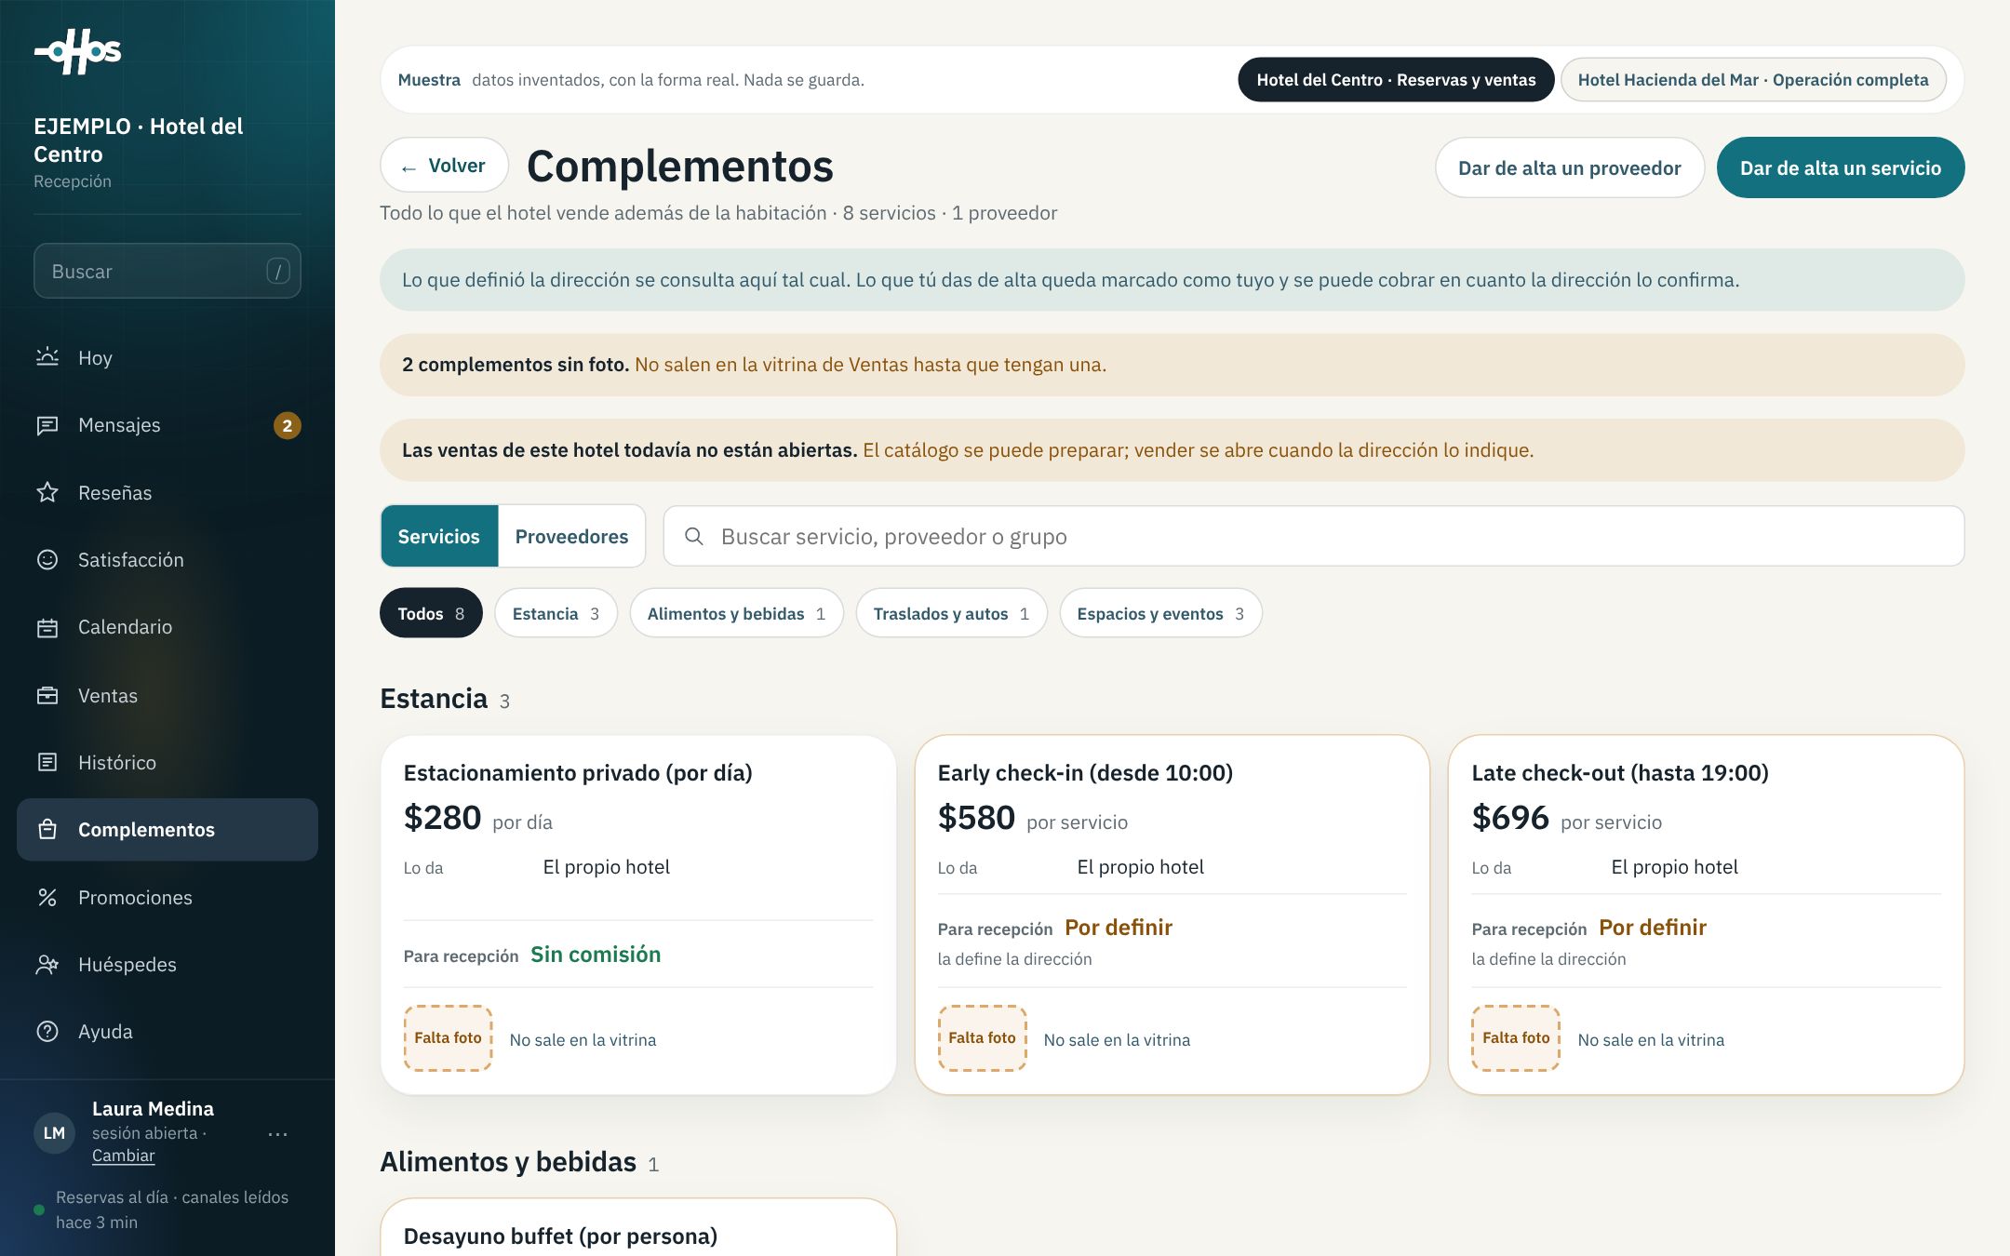Switch to Hotel del Centro · Reservas y ventas

point(1396,80)
